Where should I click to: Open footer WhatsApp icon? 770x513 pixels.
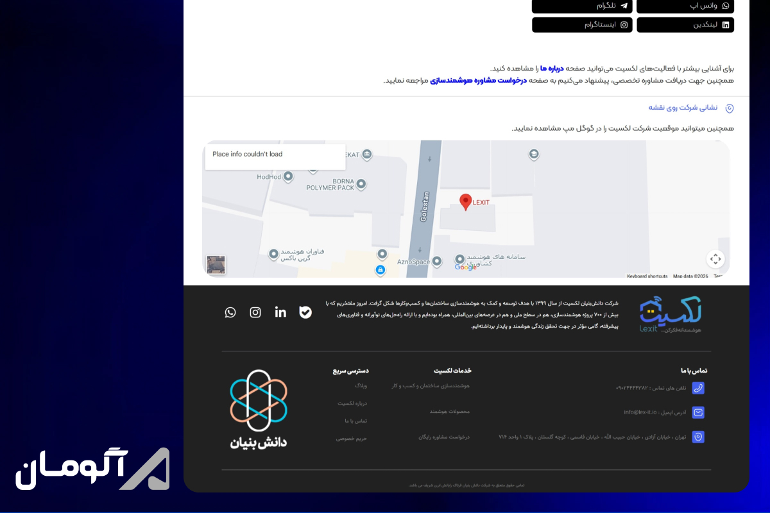[230, 312]
